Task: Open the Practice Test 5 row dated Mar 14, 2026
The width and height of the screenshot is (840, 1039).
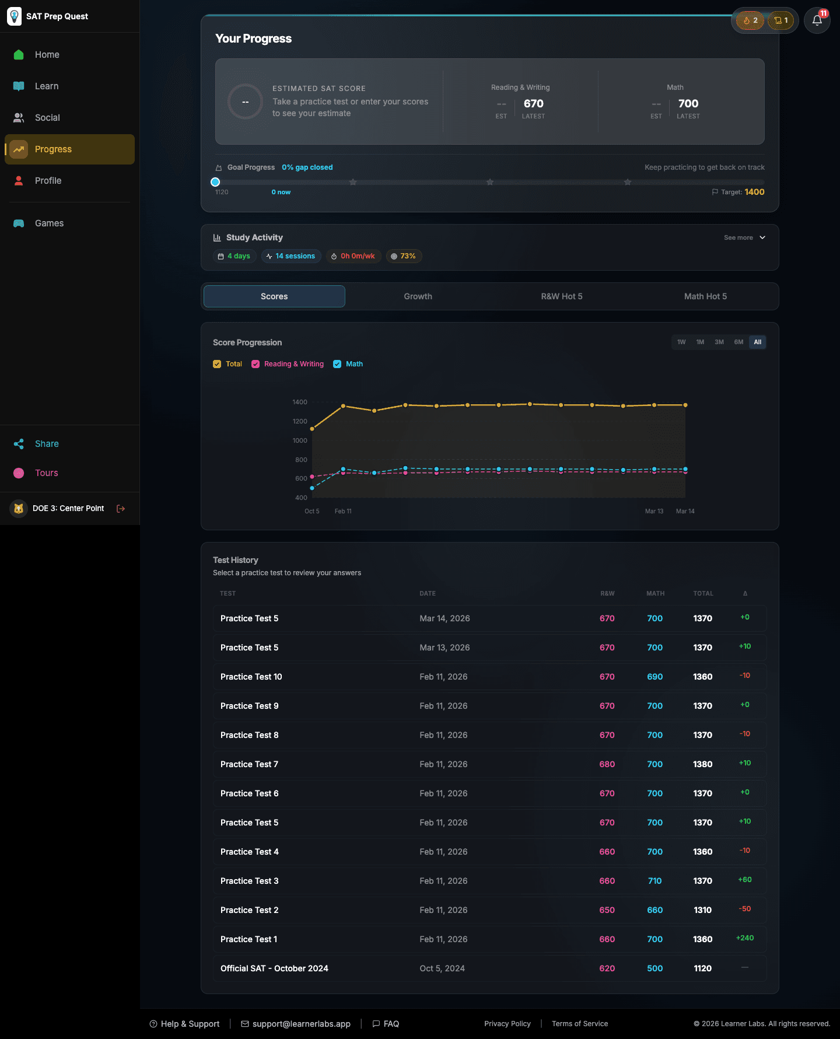Action: [x=490, y=618]
